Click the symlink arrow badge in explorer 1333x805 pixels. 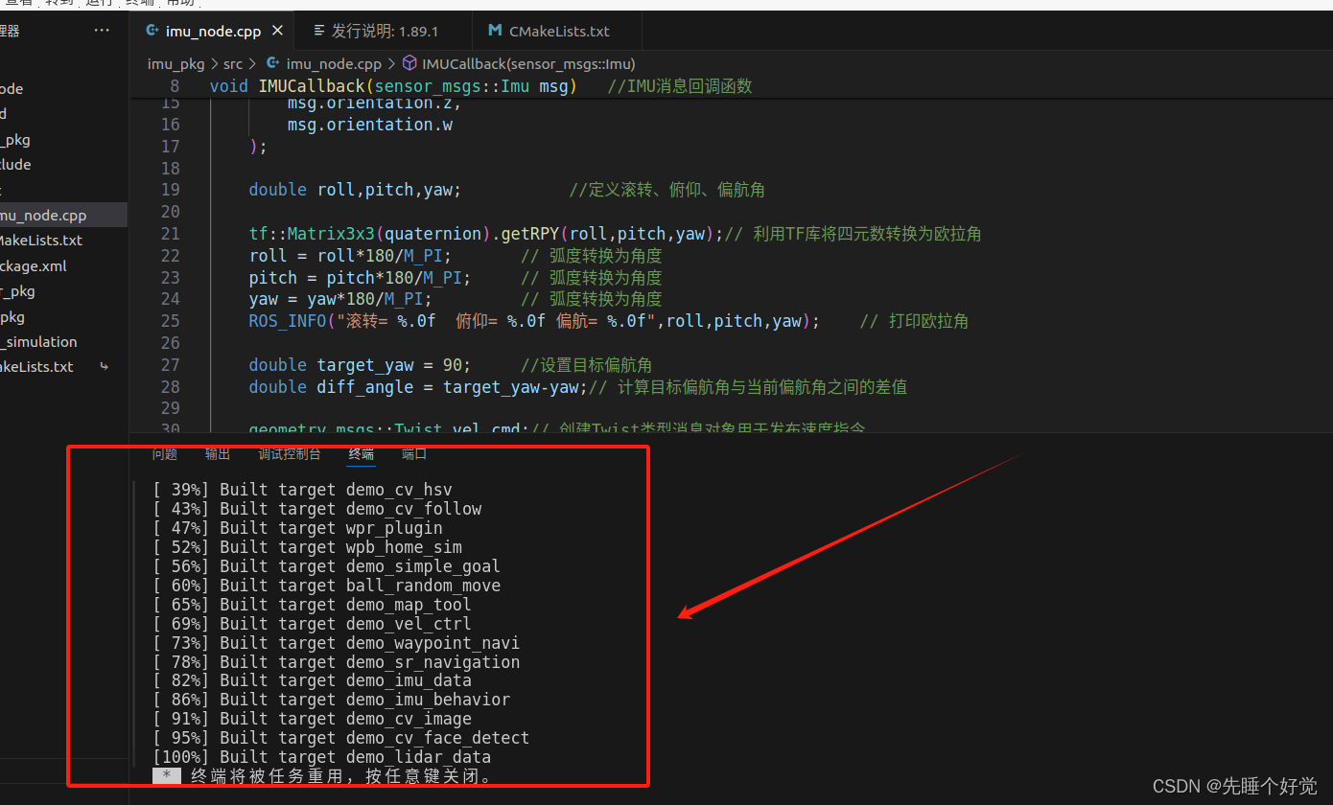(x=104, y=366)
